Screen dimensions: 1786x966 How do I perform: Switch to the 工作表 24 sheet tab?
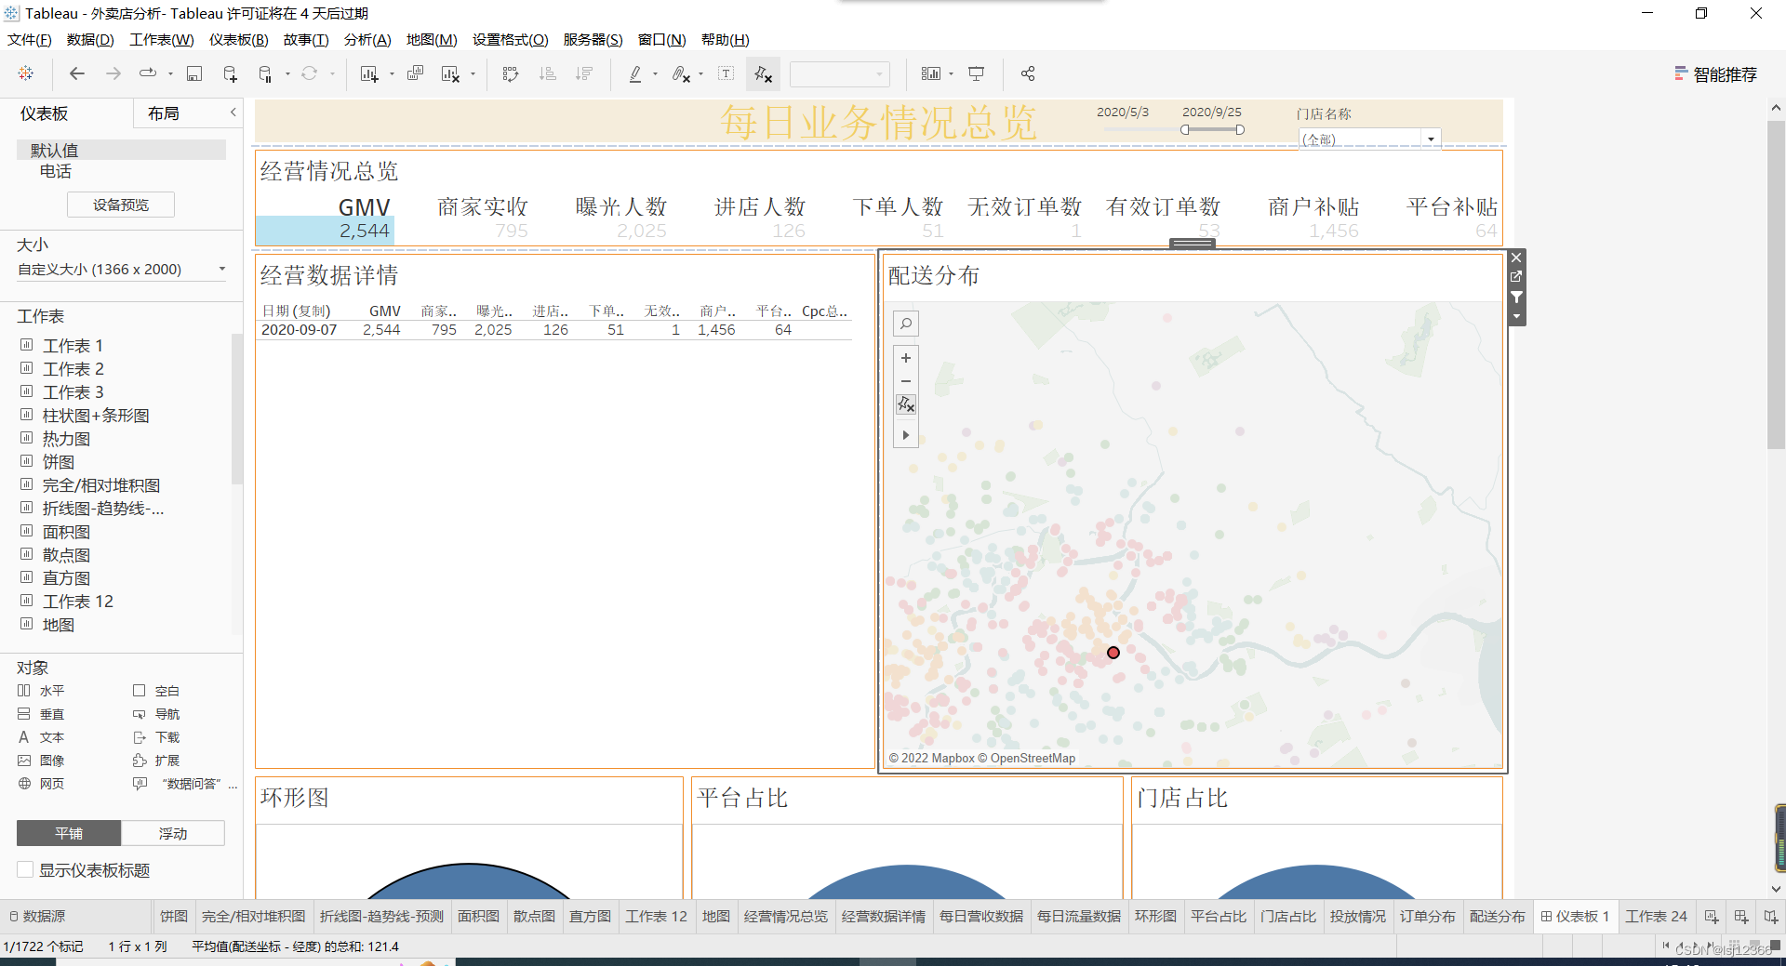click(x=1656, y=916)
